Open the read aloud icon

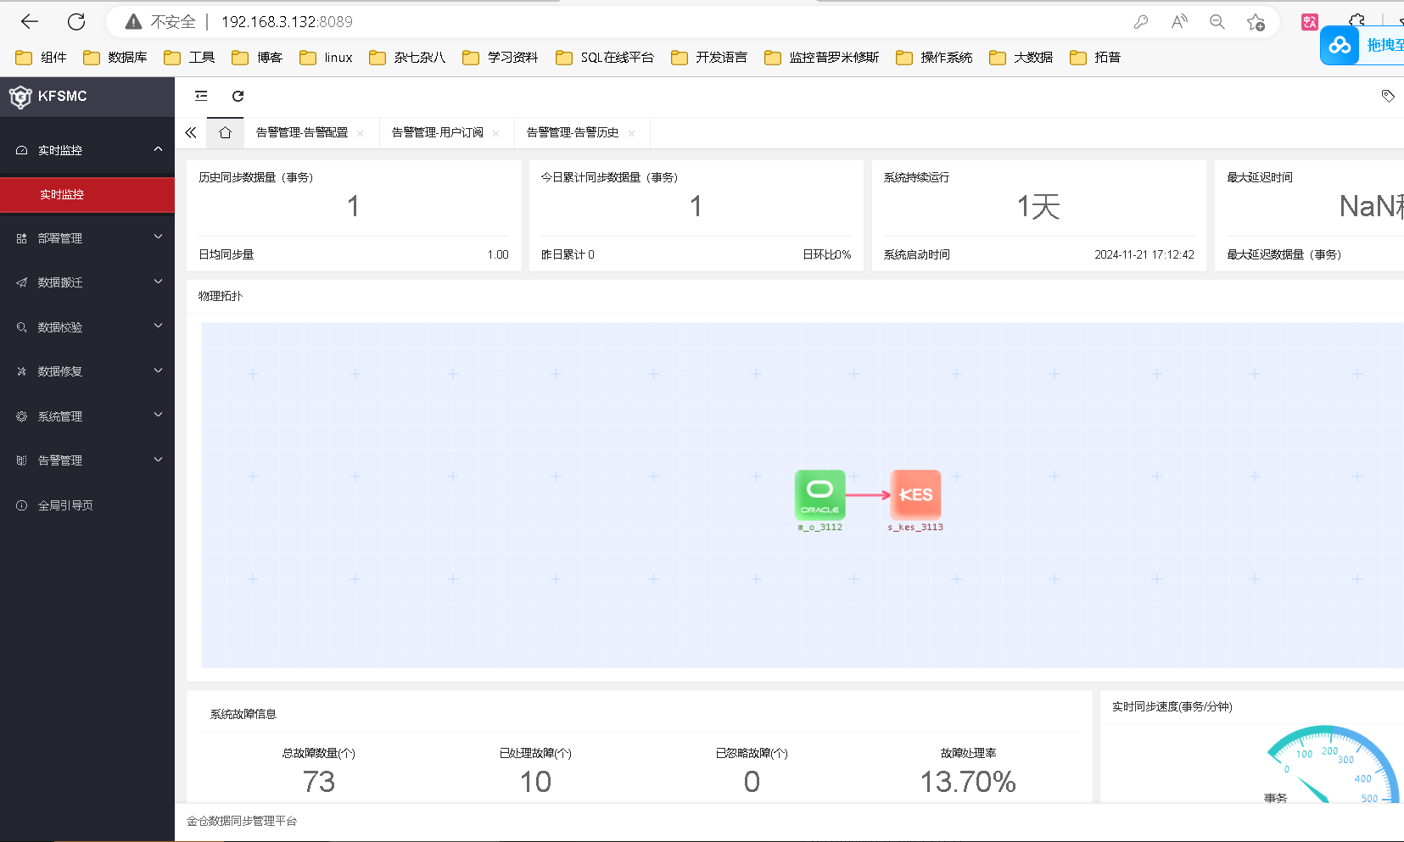click(1179, 22)
